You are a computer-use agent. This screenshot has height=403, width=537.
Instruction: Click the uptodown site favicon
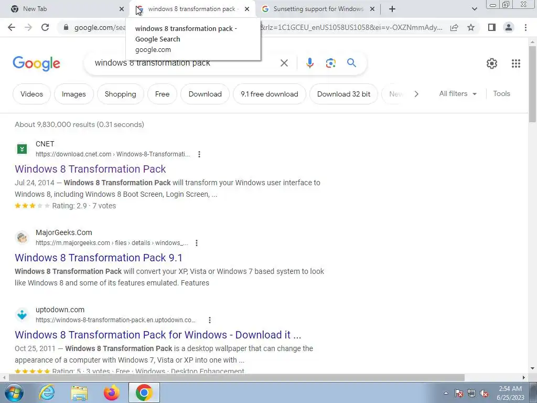(22, 315)
